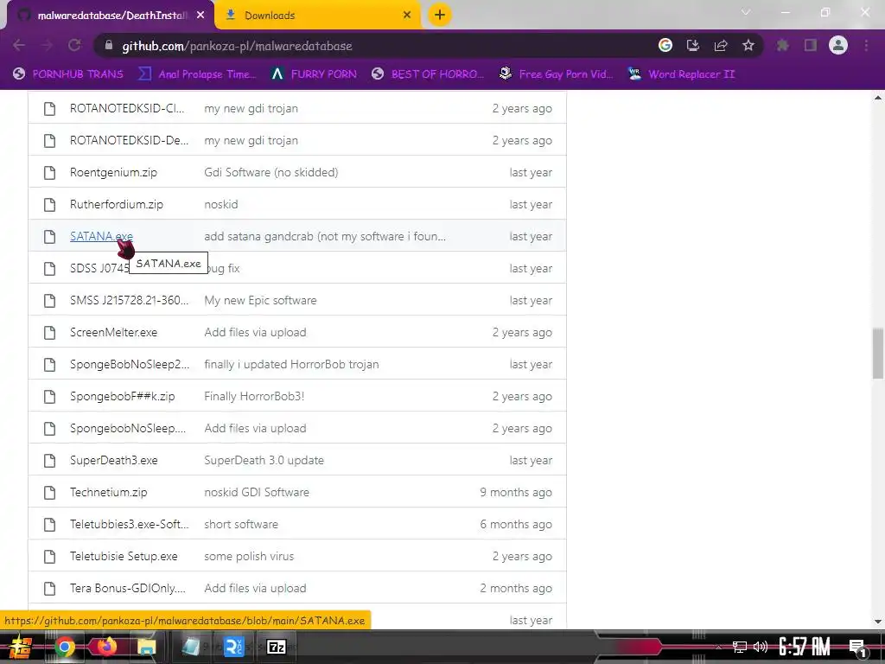
Task: Open SpongebobF##k.zip file entry
Action: pyautogui.click(x=123, y=396)
